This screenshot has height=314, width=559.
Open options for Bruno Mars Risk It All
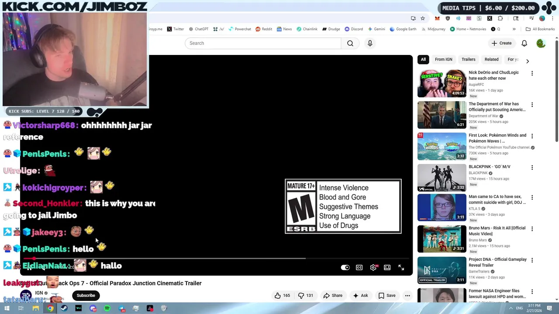tap(532, 229)
